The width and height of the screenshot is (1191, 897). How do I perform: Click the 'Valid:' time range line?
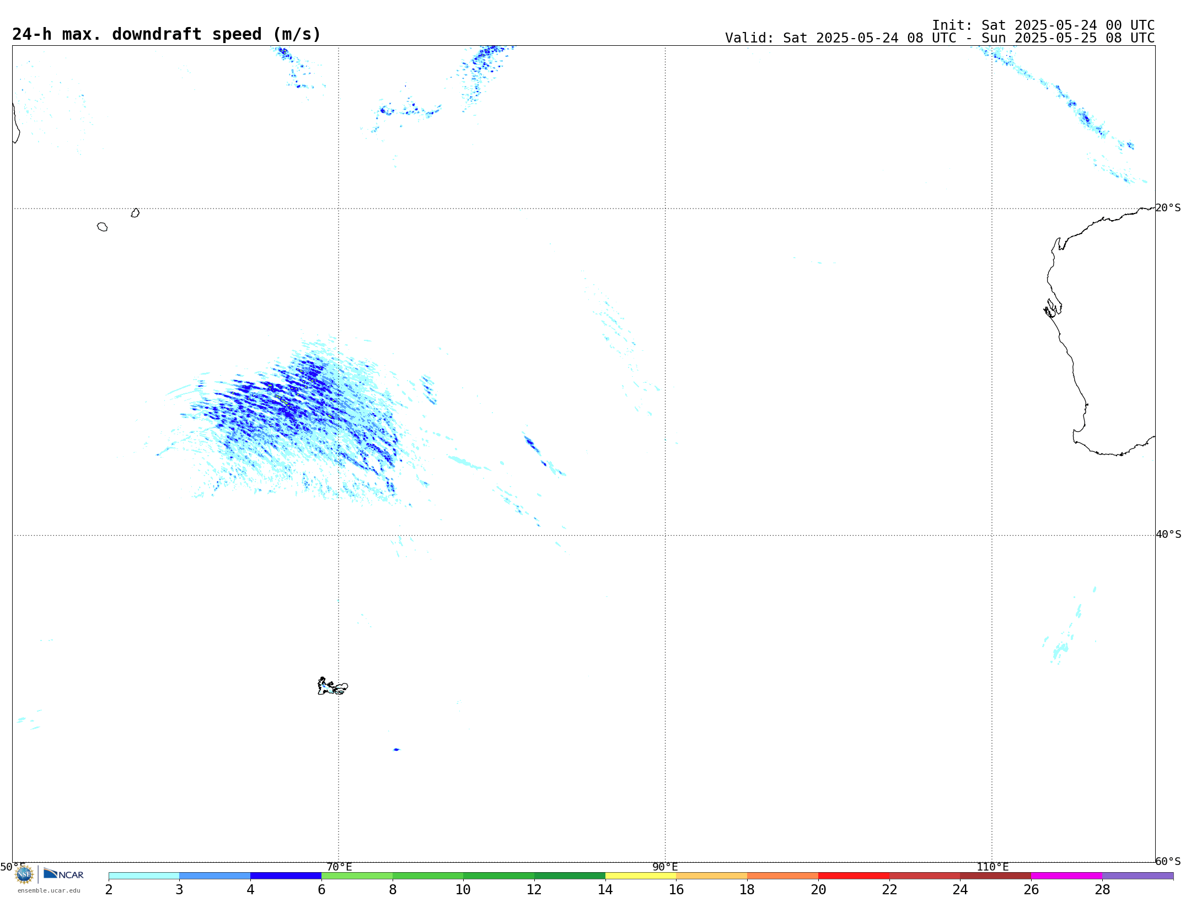[940, 38]
